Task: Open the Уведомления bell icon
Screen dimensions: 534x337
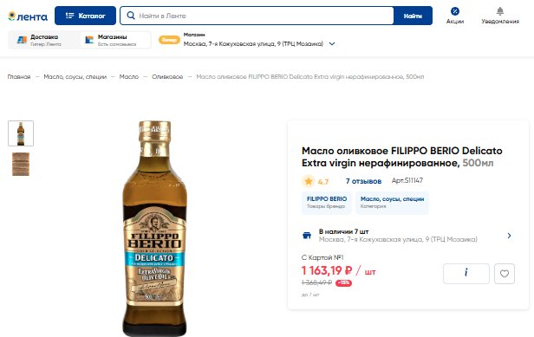Action: click(500, 11)
